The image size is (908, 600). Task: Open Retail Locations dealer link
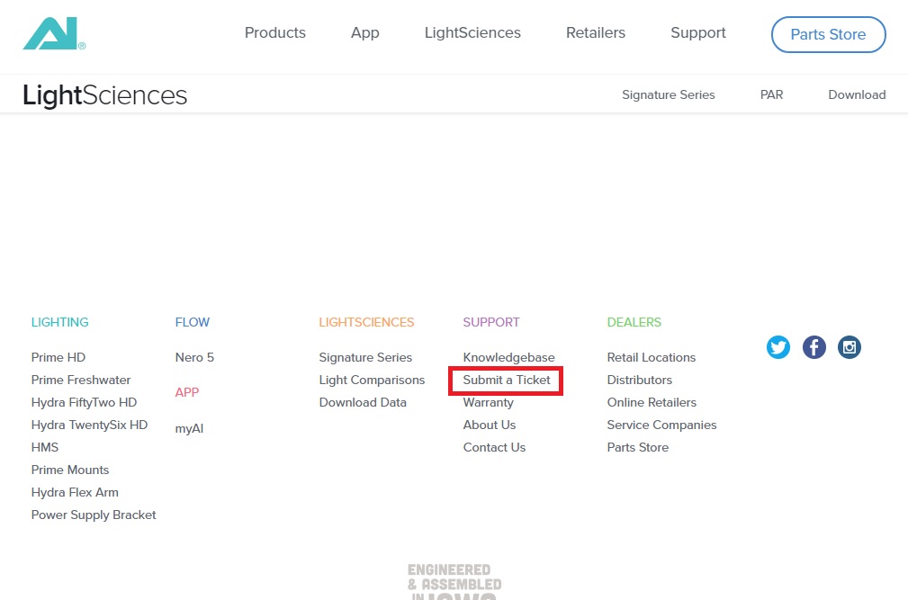click(651, 358)
